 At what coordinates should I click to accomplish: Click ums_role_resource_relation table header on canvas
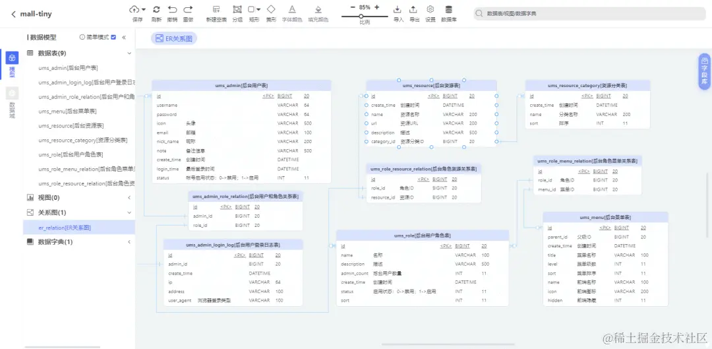pyautogui.click(x=424, y=169)
